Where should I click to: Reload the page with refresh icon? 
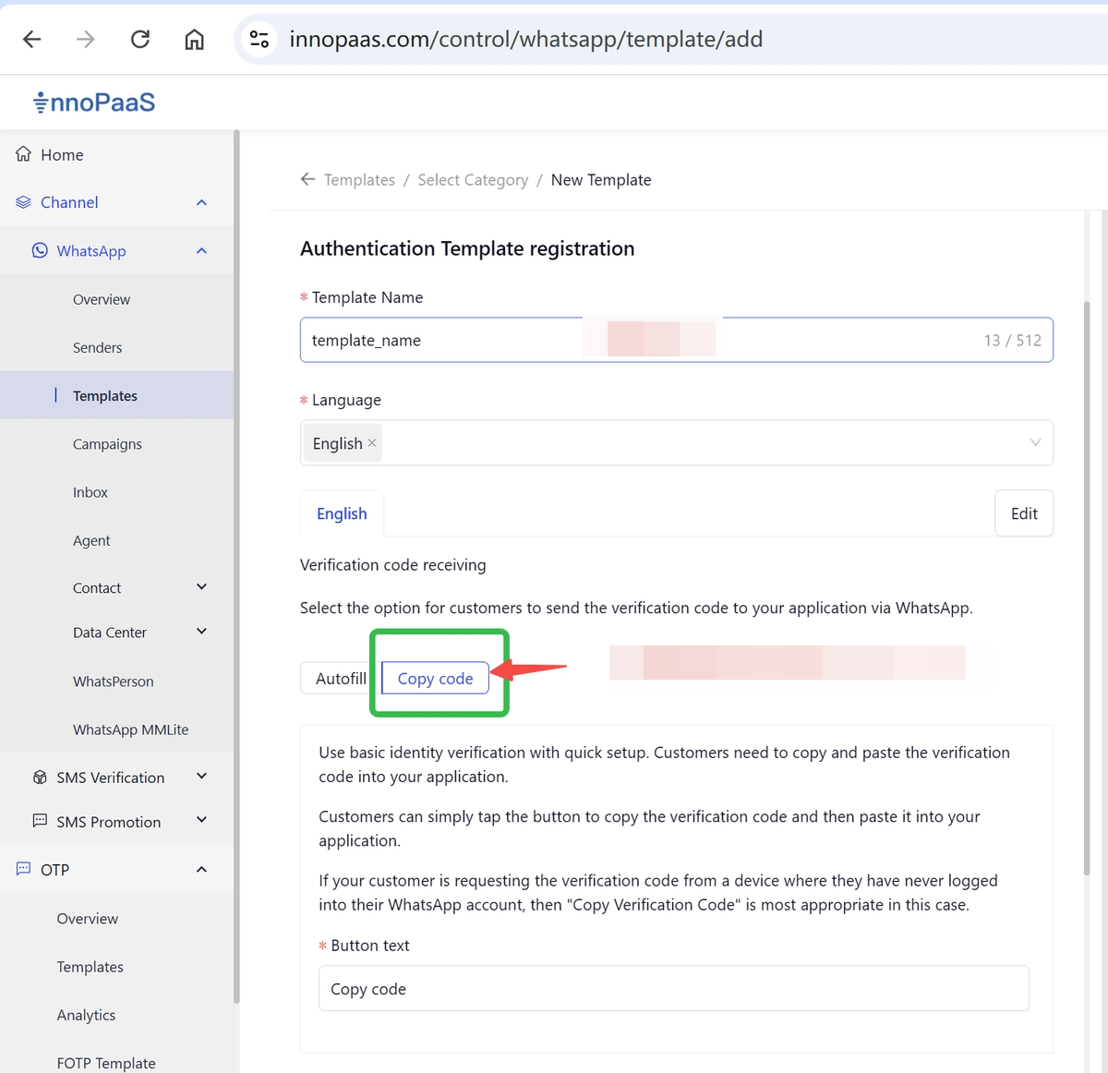139,39
